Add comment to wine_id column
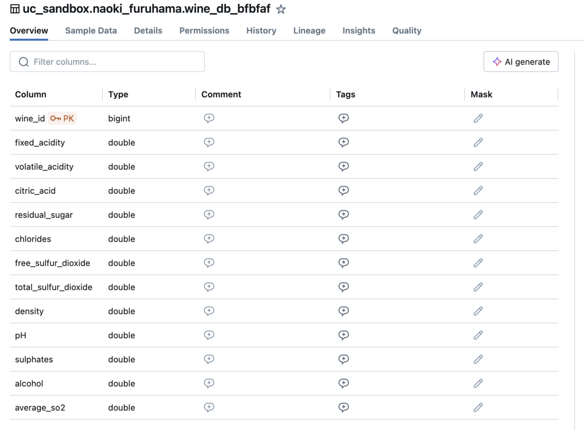 [x=209, y=118]
